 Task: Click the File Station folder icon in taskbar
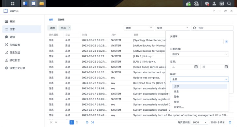tap(41, 4)
